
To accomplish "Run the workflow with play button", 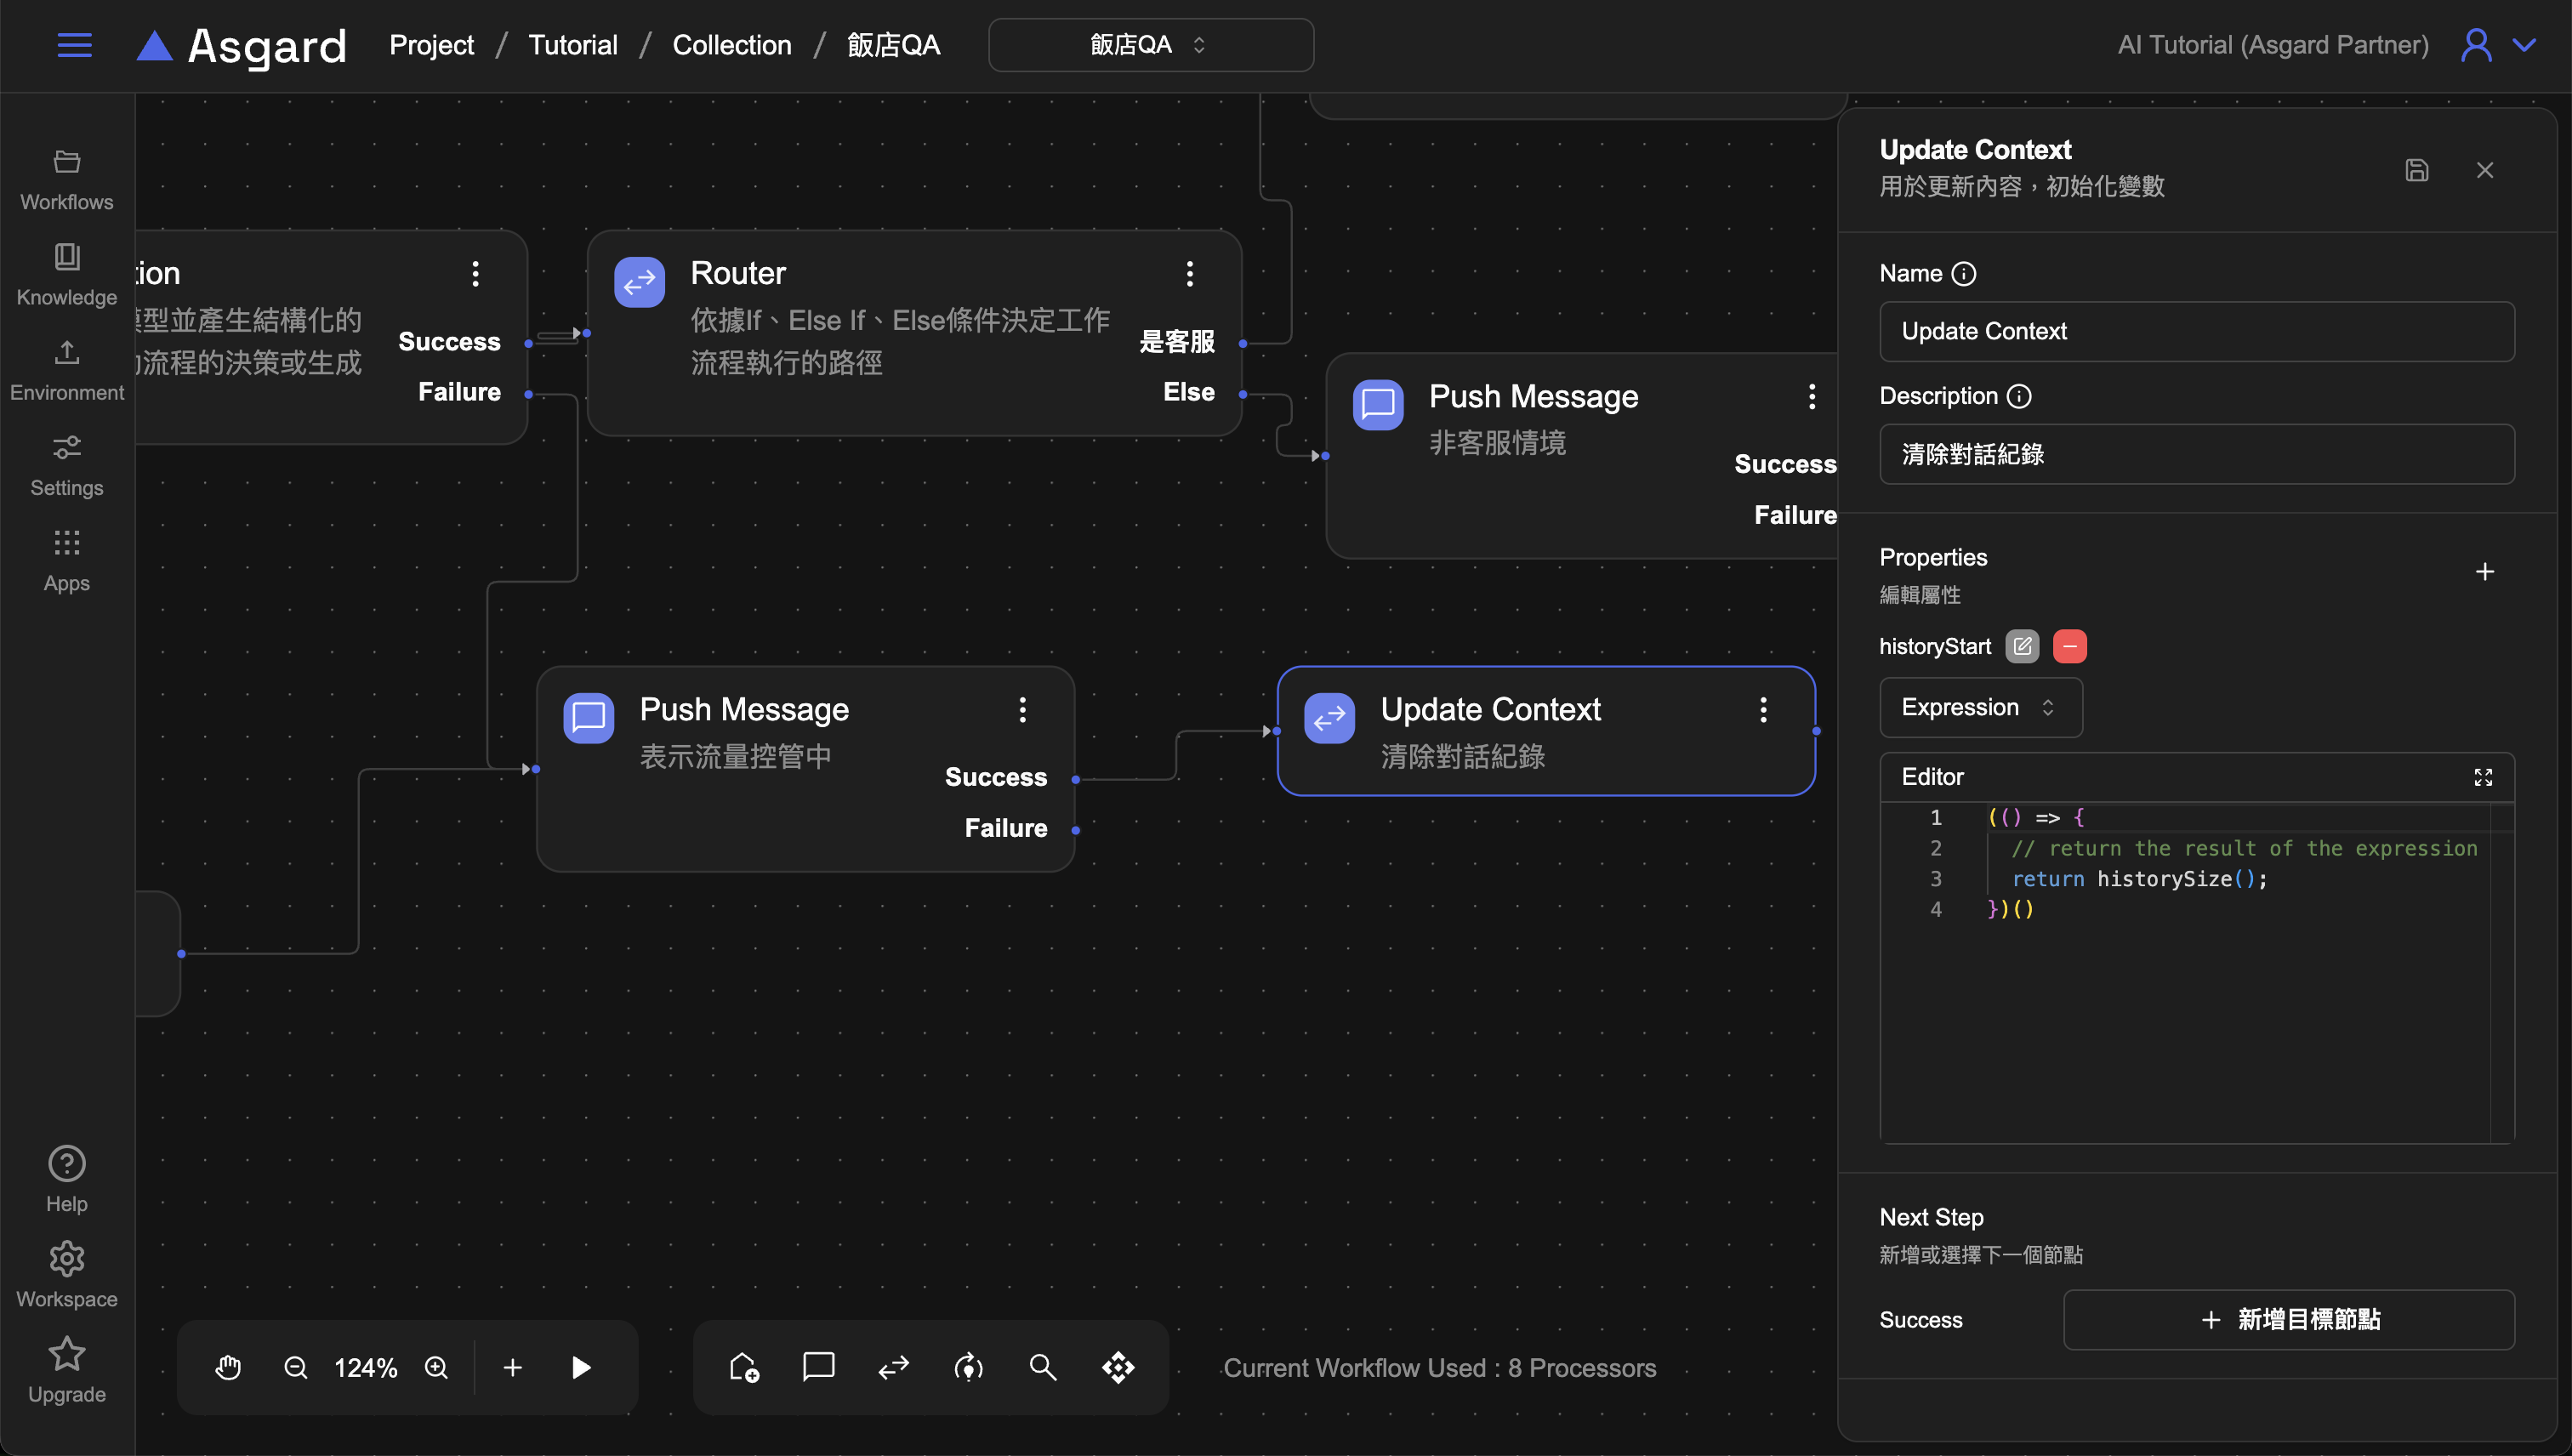I will pyautogui.click(x=580, y=1367).
